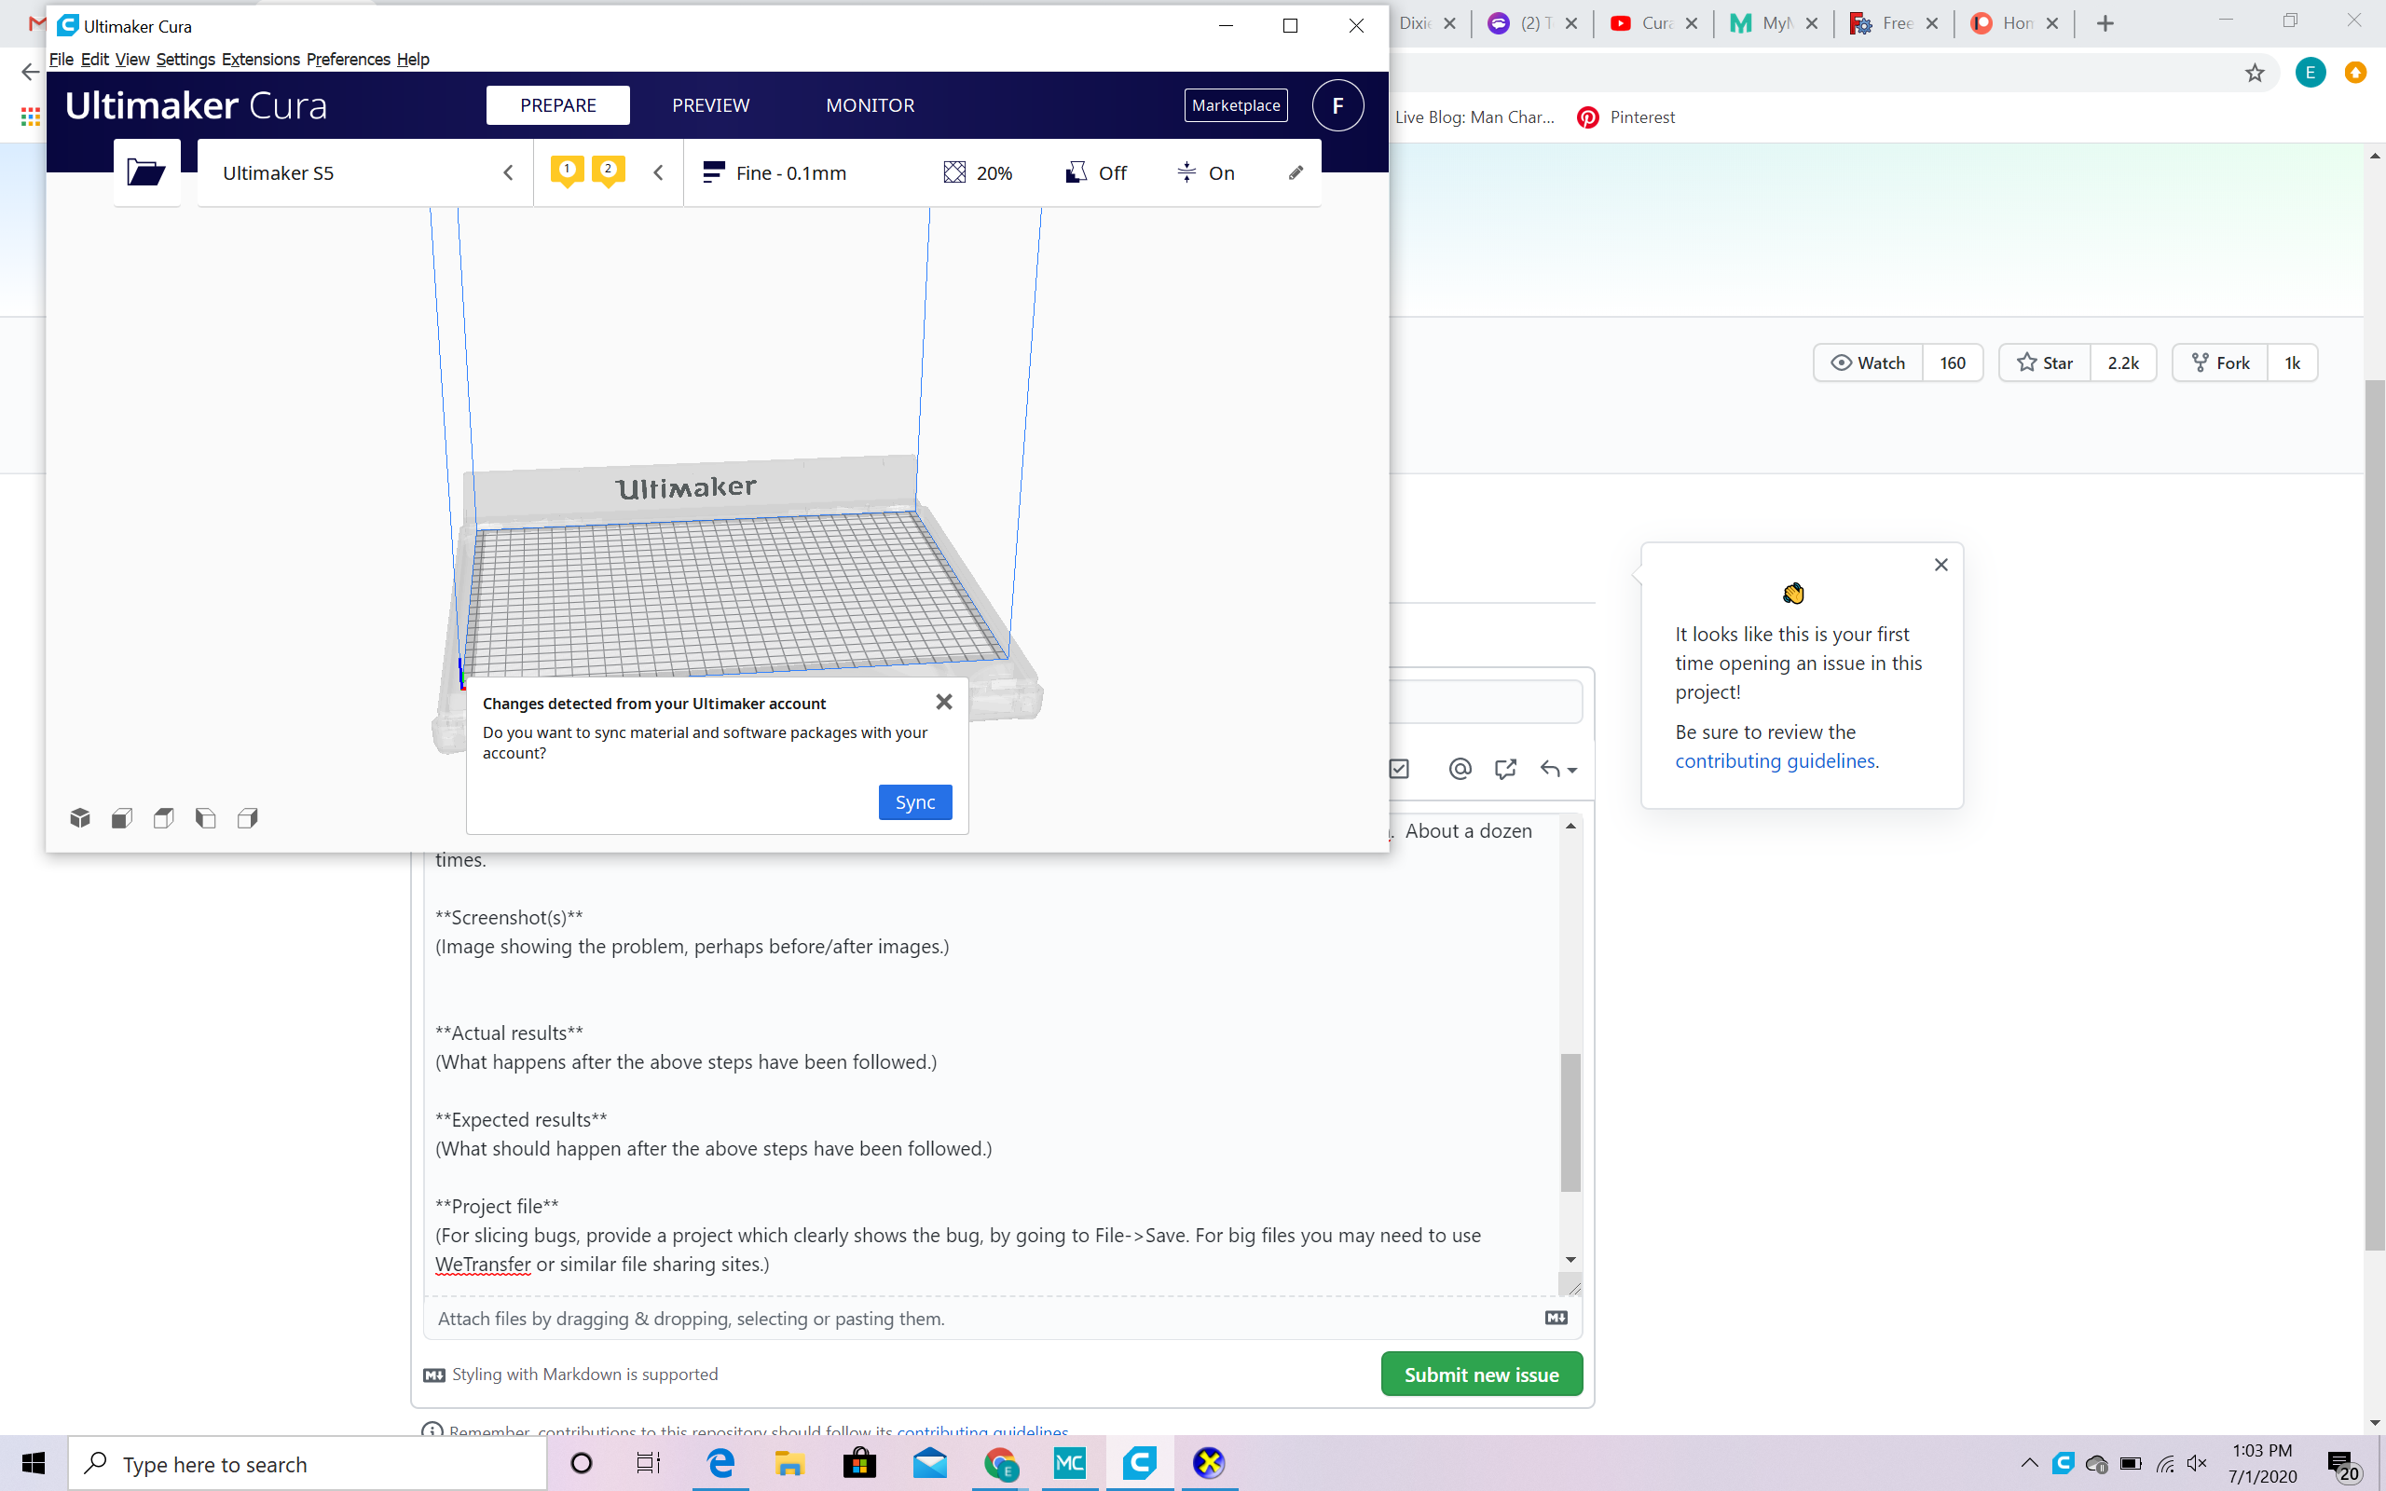Toggle support generation from Off
Screen dimensions: 2386x1491
tap(1096, 172)
